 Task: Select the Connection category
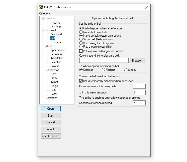[x=52, y=70]
